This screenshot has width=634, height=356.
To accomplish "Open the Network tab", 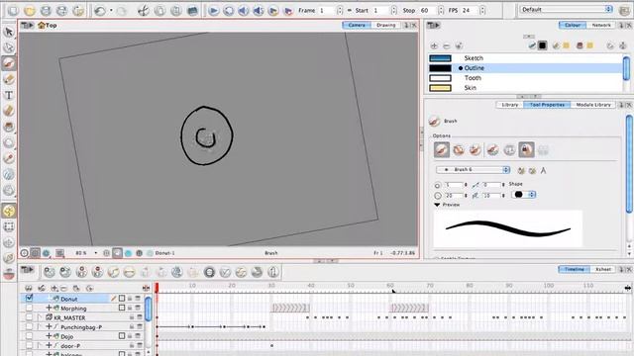I will tap(601, 25).
